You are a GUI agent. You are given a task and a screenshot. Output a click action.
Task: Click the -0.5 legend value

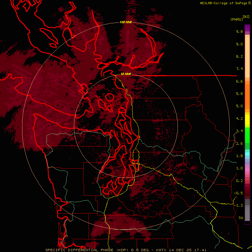(238, 193)
